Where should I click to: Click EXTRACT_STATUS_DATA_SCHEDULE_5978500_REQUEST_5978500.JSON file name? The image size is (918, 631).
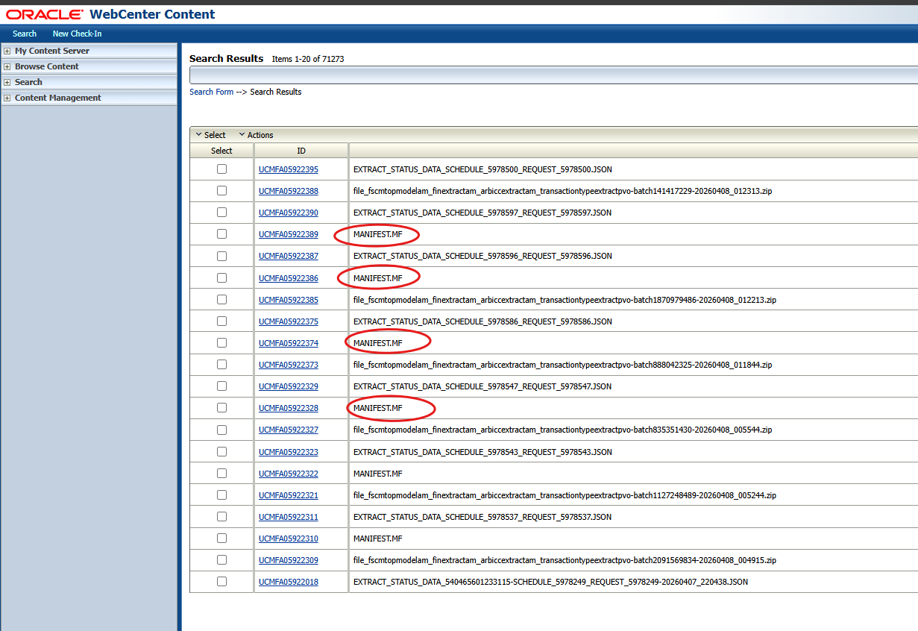click(x=482, y=169)
